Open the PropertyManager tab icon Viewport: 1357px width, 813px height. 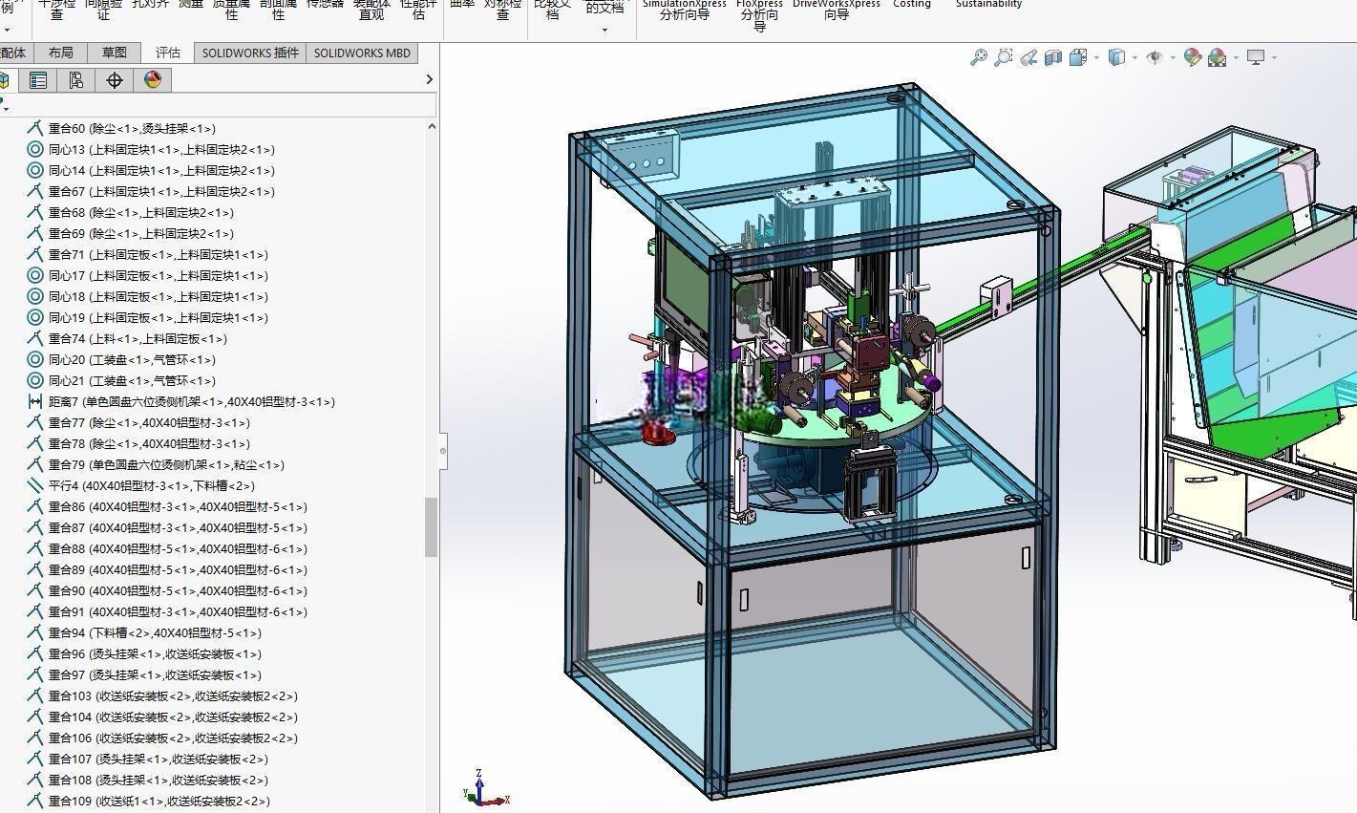coord(38,80)
